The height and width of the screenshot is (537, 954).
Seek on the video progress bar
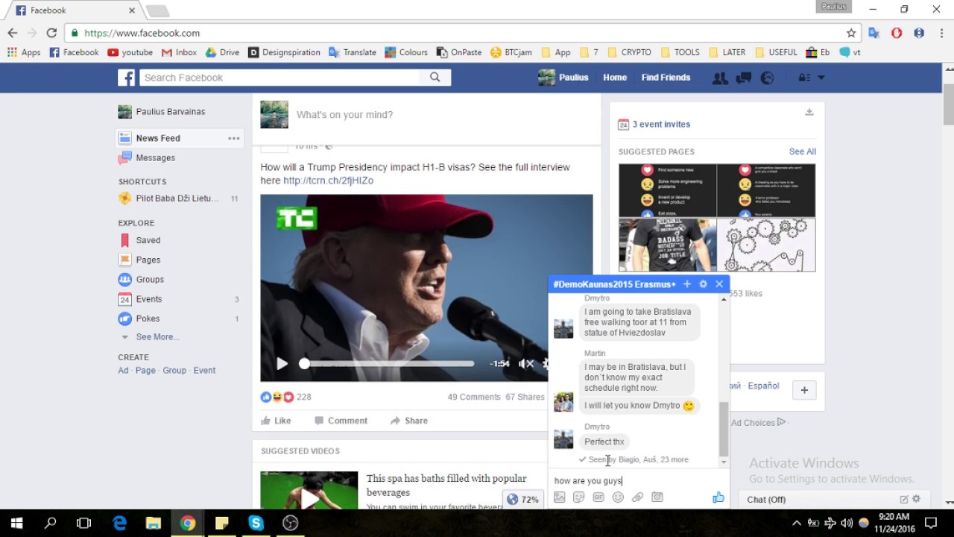387,364
